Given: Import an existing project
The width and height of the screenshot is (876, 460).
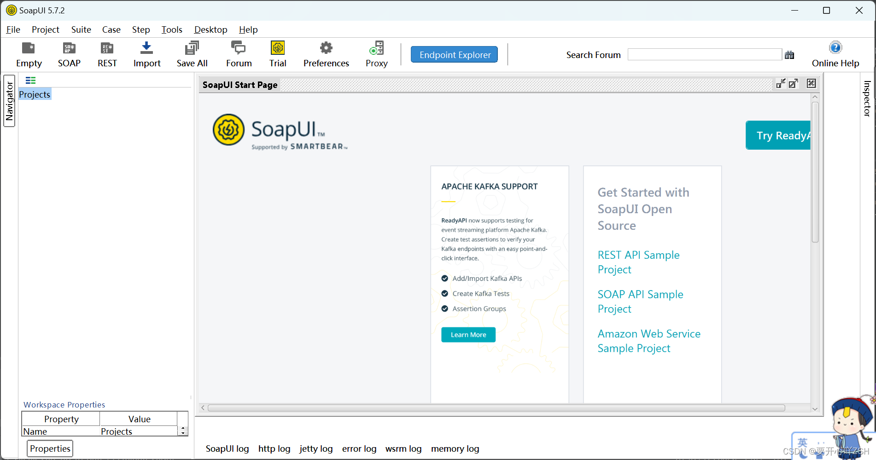Looking at the screenshot, I should click(x=147, y=54).
